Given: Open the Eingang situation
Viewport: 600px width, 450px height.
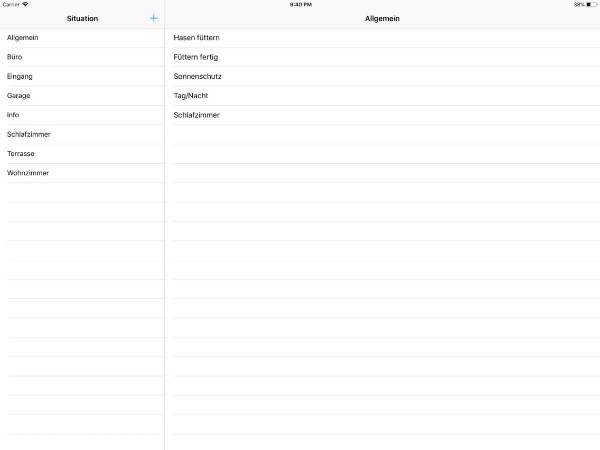Looking at the screenshot, I should click(82, 76).
